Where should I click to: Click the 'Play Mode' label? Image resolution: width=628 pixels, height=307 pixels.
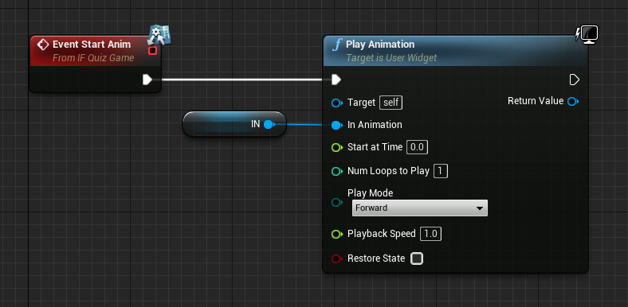pyautogui.click(x=370, y=193)
